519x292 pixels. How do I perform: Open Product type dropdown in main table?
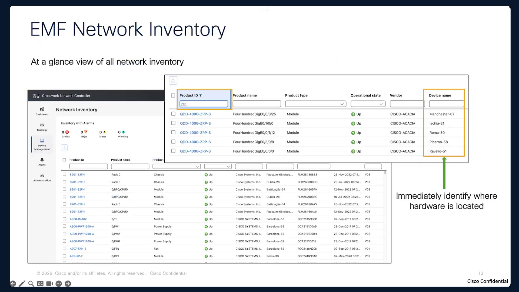click(x=176, y=167)
